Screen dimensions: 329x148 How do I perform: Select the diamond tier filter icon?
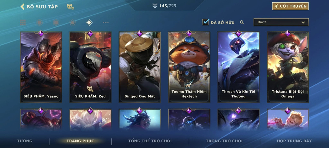coord(89,23)
